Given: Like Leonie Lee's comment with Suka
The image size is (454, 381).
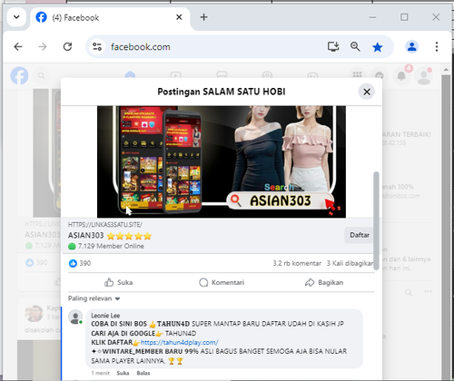Looking at the screenshot, I should [123, 373].
